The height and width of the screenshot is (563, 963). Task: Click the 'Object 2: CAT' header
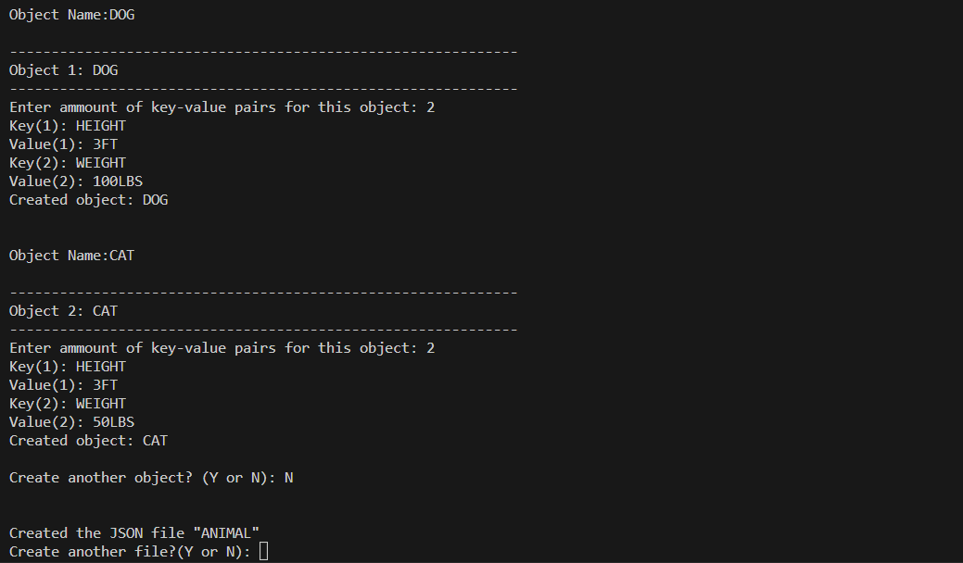63,311
